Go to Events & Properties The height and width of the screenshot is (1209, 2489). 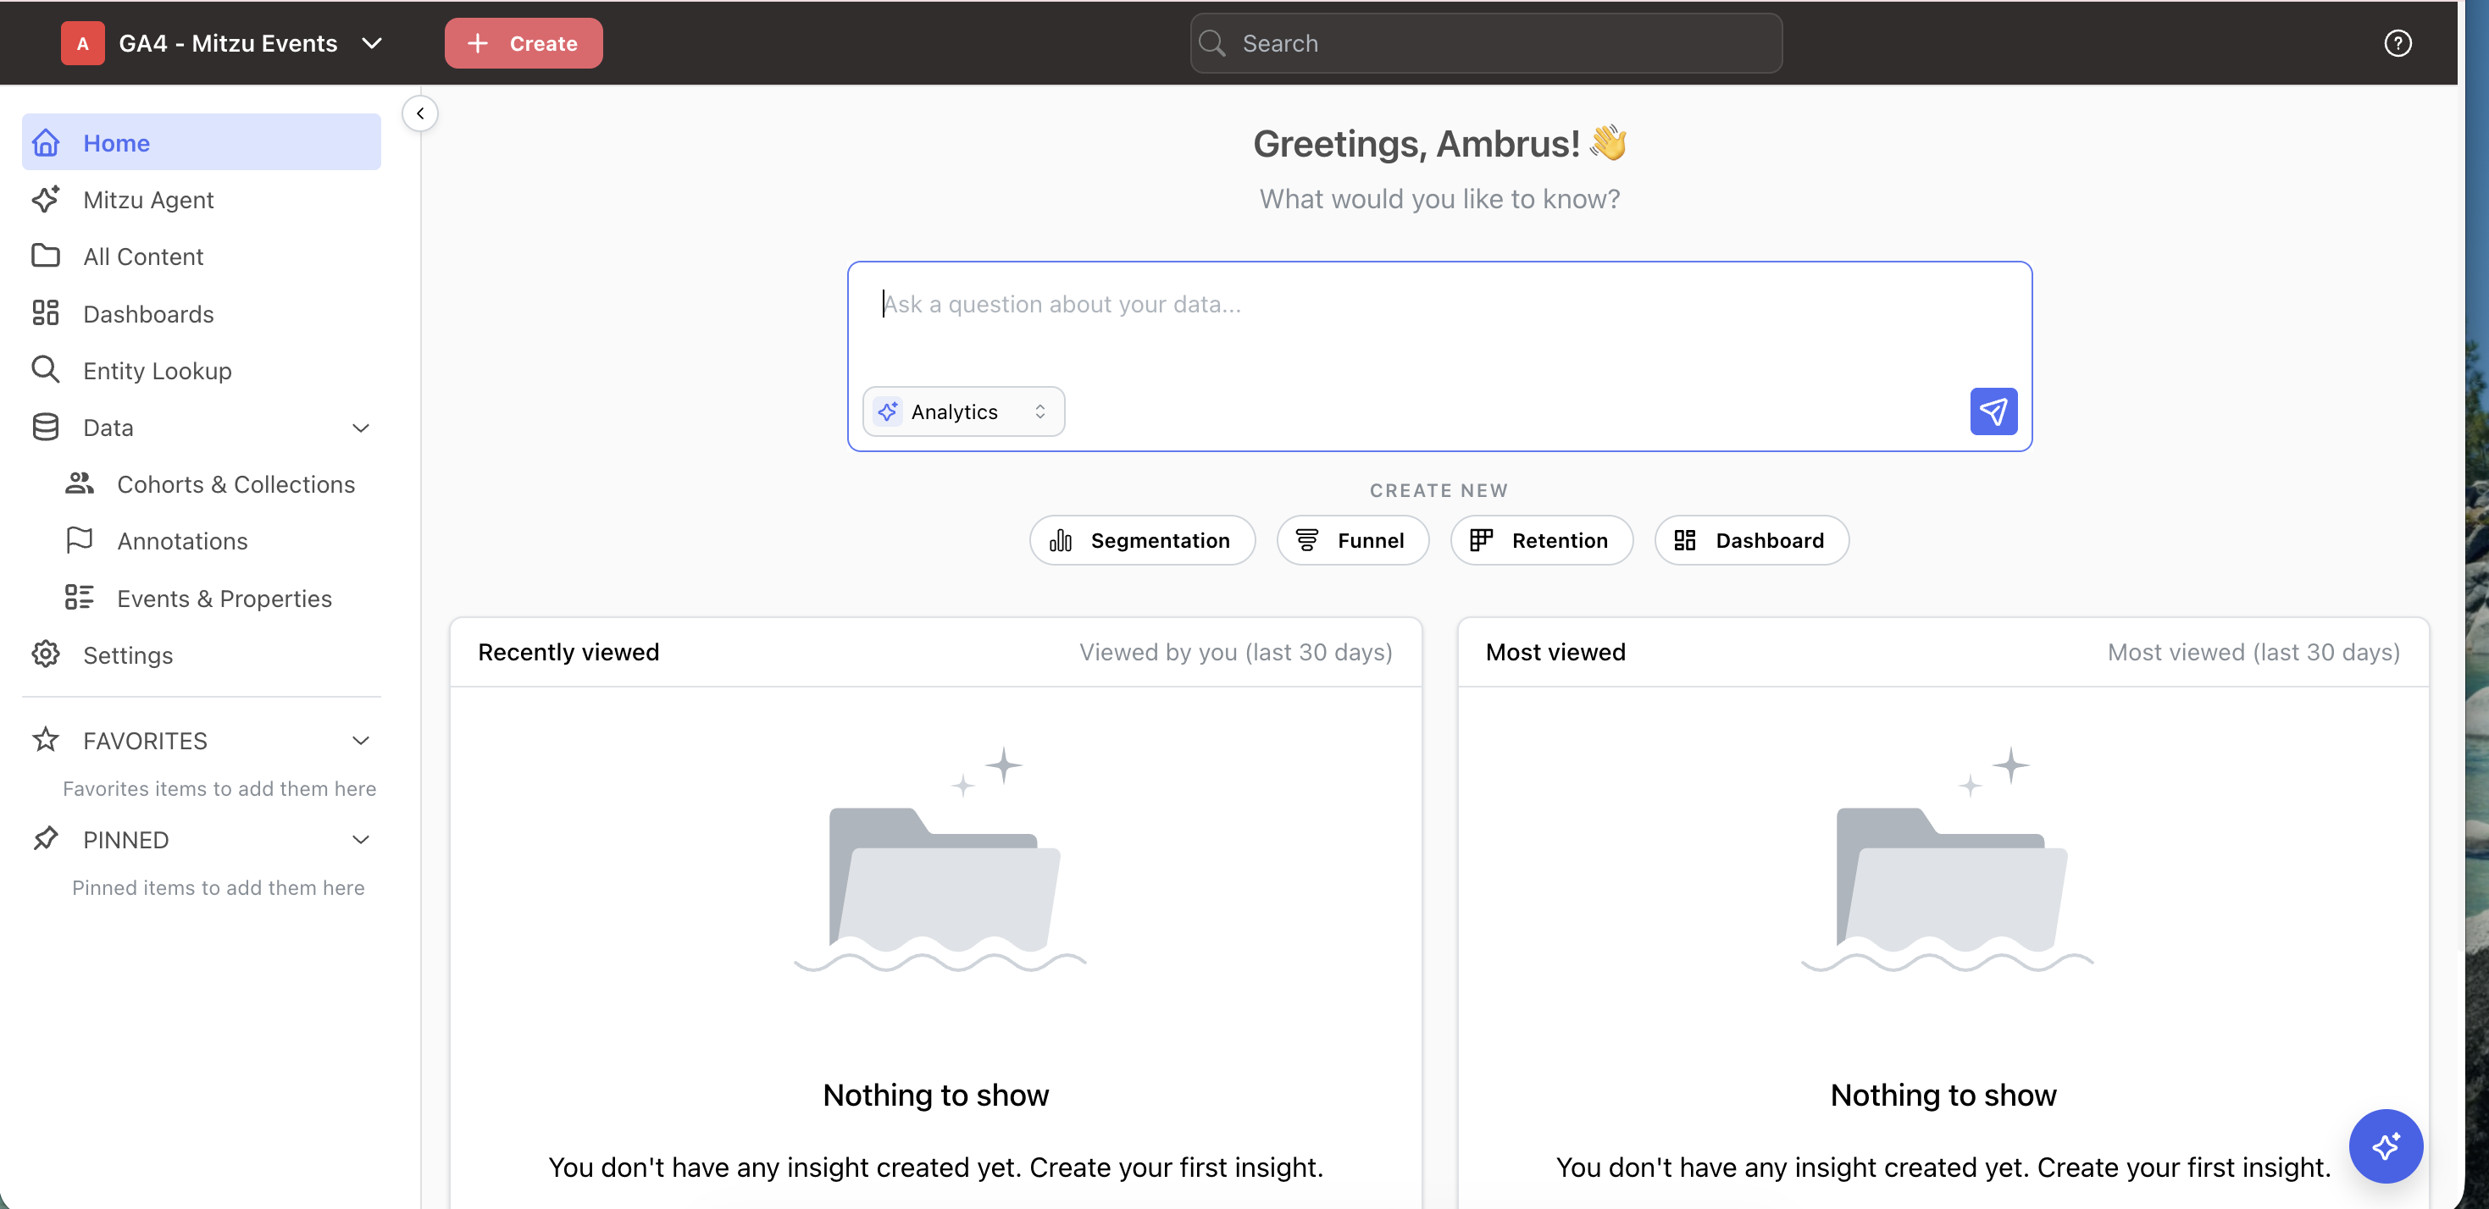point(223,599)
